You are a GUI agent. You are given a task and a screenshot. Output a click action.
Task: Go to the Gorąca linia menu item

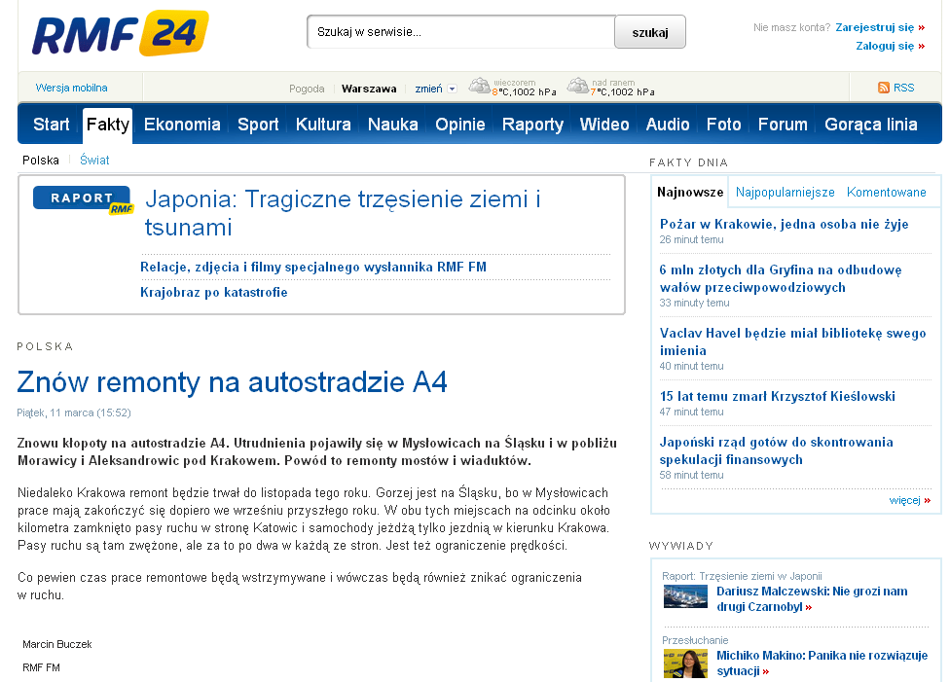[870, 125]
